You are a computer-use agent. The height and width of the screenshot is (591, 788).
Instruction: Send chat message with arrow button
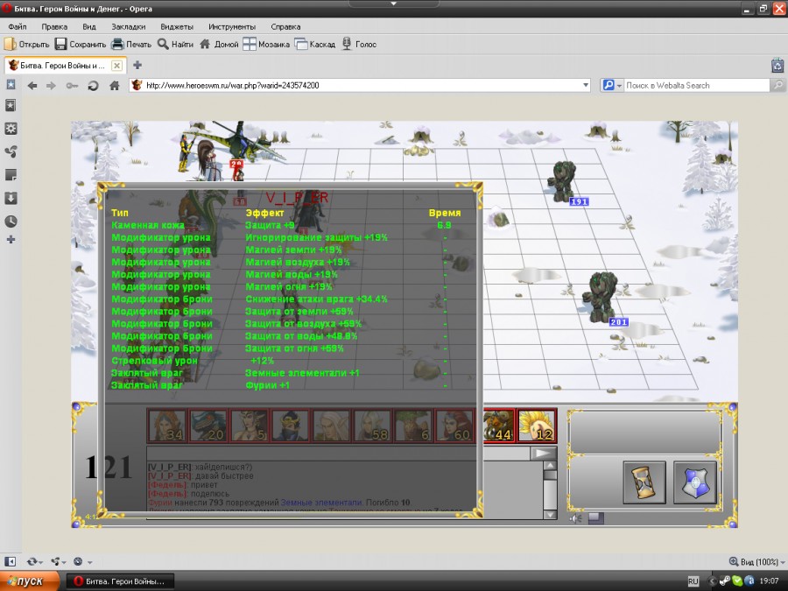pyautogui.click(x=543, y=454)
